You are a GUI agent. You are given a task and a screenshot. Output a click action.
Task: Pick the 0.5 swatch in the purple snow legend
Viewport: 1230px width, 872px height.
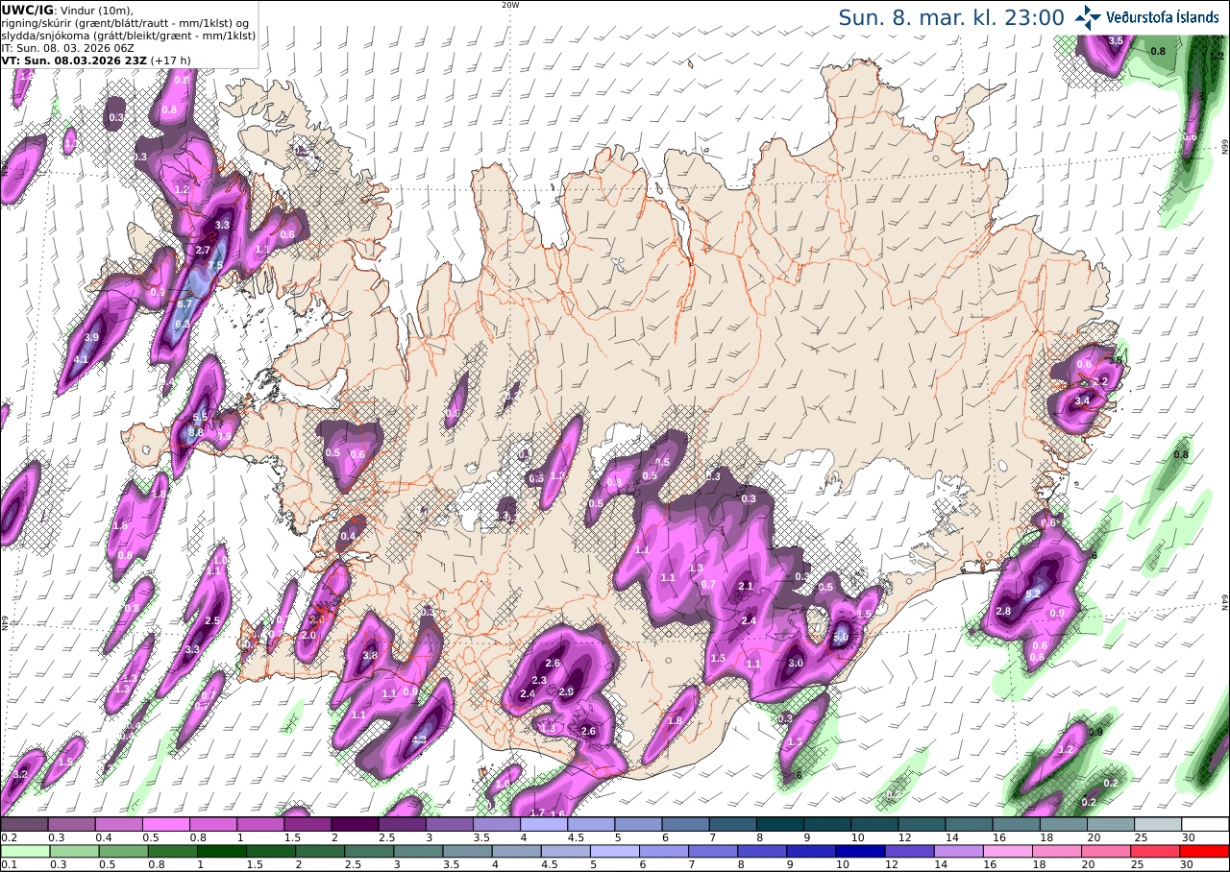click(165, 824)
